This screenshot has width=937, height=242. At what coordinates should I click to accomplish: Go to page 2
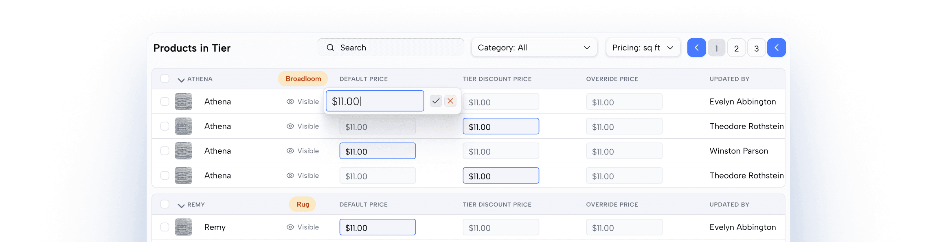click(736, 48)
